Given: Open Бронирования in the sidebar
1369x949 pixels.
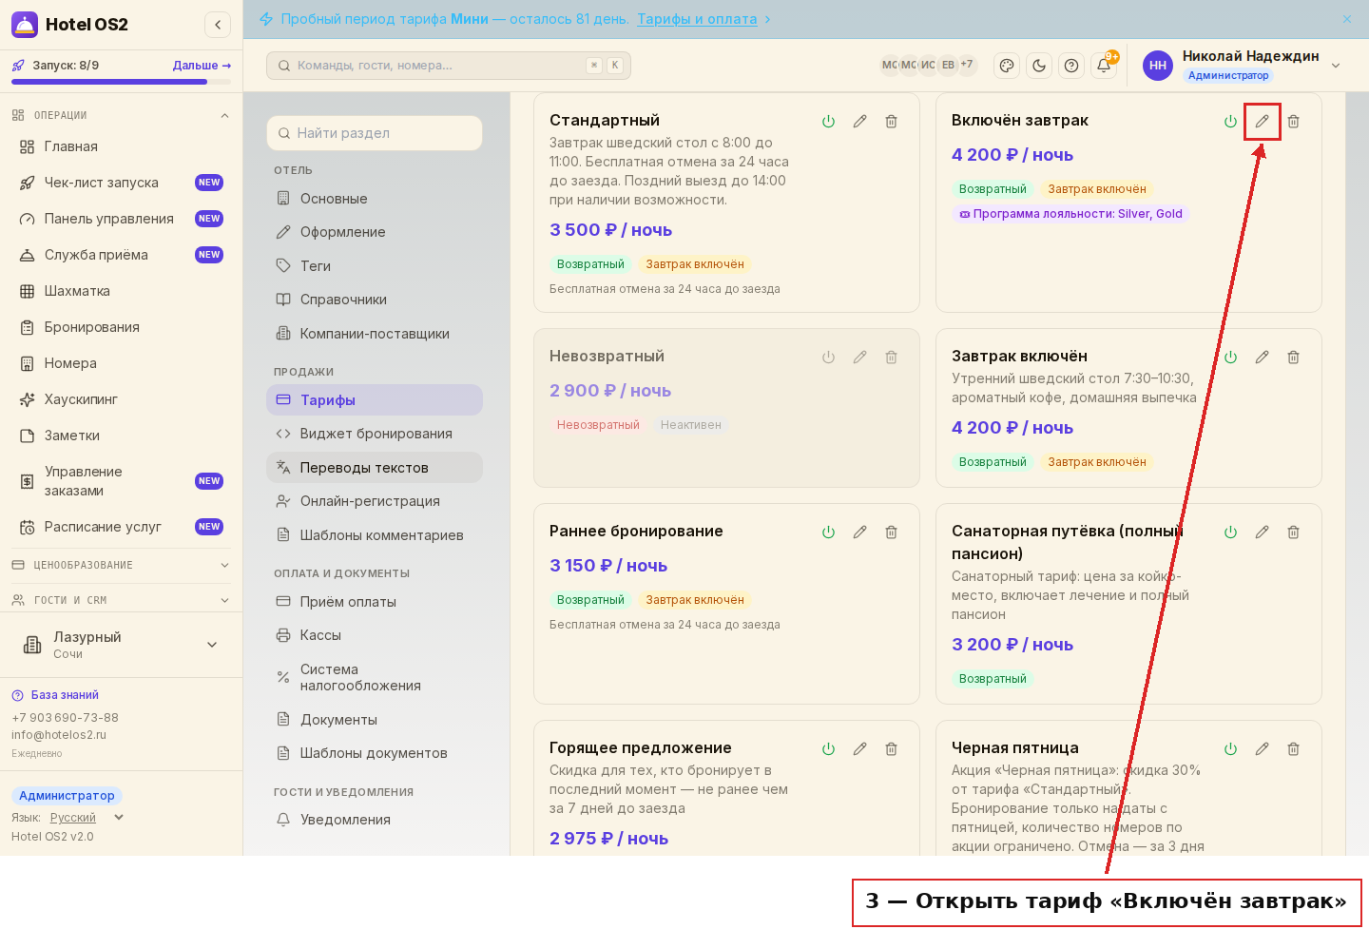Looking at the screenshot, I should (x=121, y=327).
